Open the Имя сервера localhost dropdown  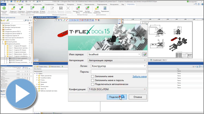(x=139, y=54)
